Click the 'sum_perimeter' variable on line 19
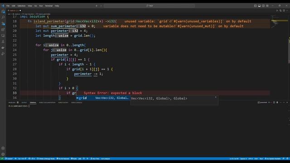 (x=63, y=26)
